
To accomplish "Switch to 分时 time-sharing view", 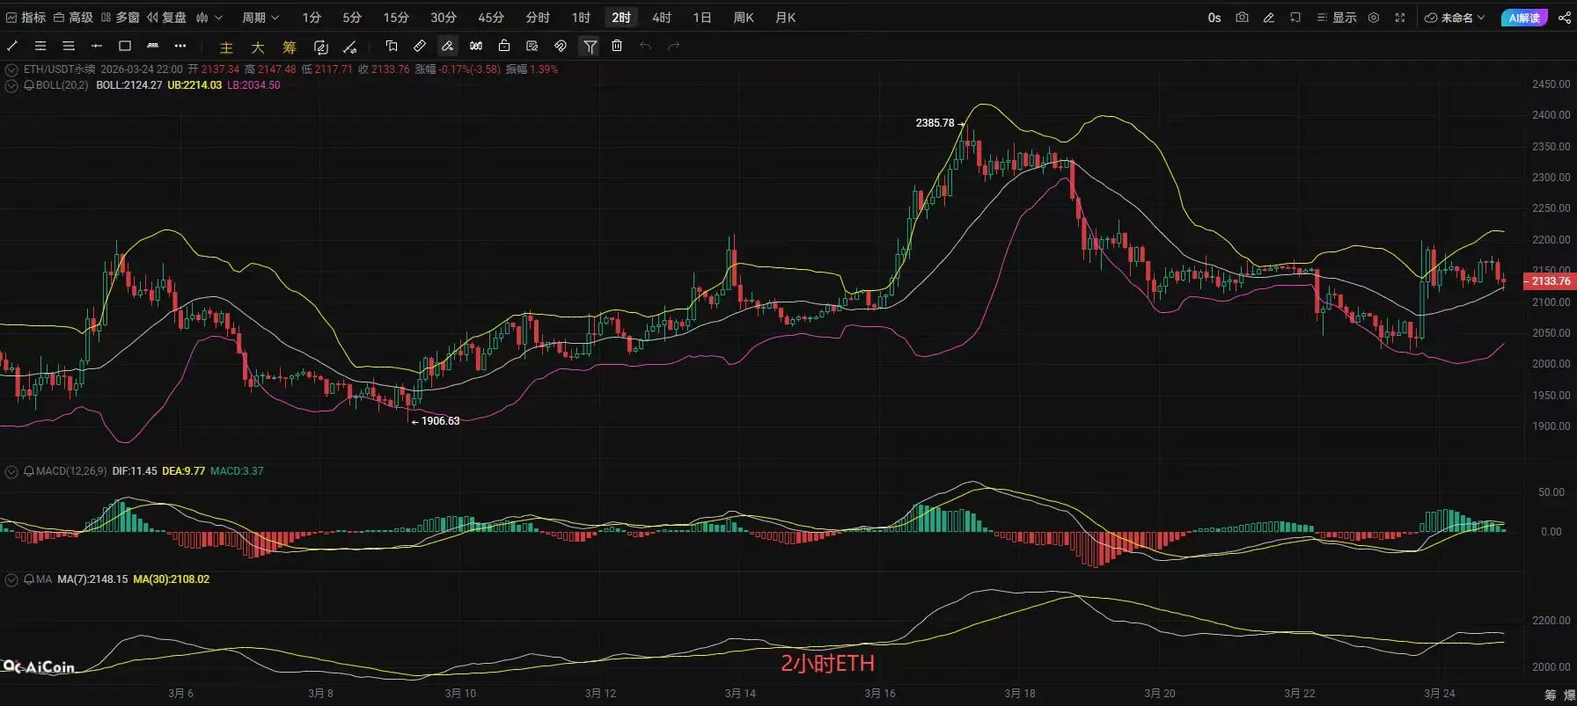I will coord(538,18).
